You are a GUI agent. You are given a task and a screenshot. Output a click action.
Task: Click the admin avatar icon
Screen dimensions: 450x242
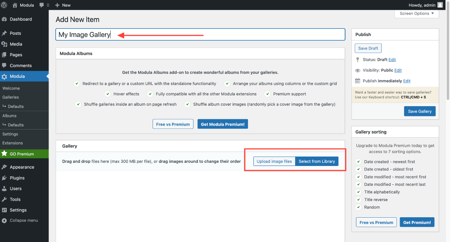tap(440, 5)
